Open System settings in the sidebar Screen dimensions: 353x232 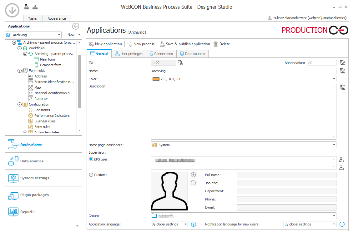pos(43,178)
